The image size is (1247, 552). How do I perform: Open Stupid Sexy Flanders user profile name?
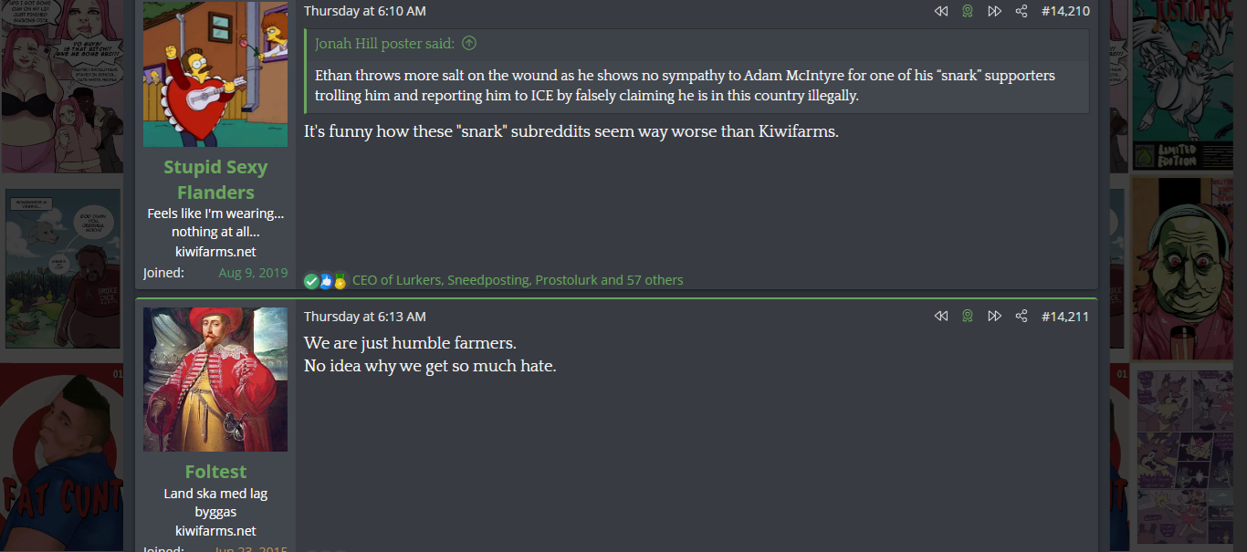[x=215, y=180]
